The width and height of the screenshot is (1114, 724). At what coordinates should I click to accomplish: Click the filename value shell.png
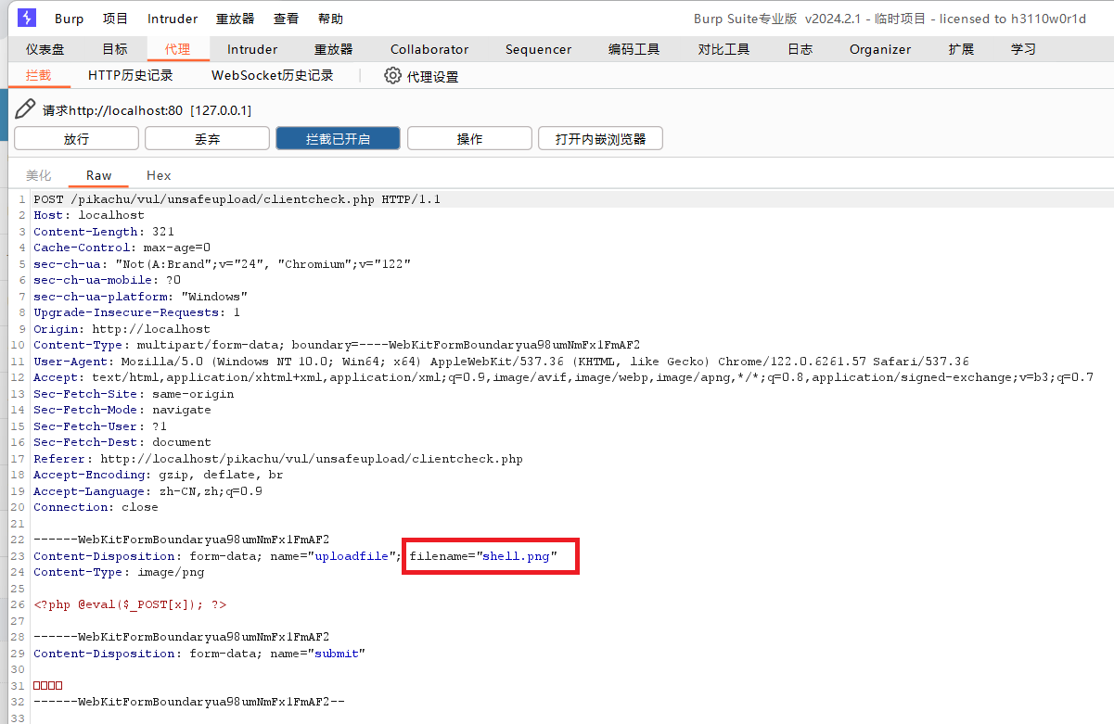517,556
